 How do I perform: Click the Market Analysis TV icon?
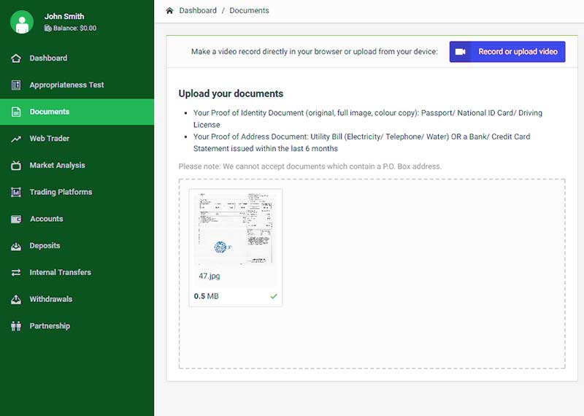(x=16, y=166)
